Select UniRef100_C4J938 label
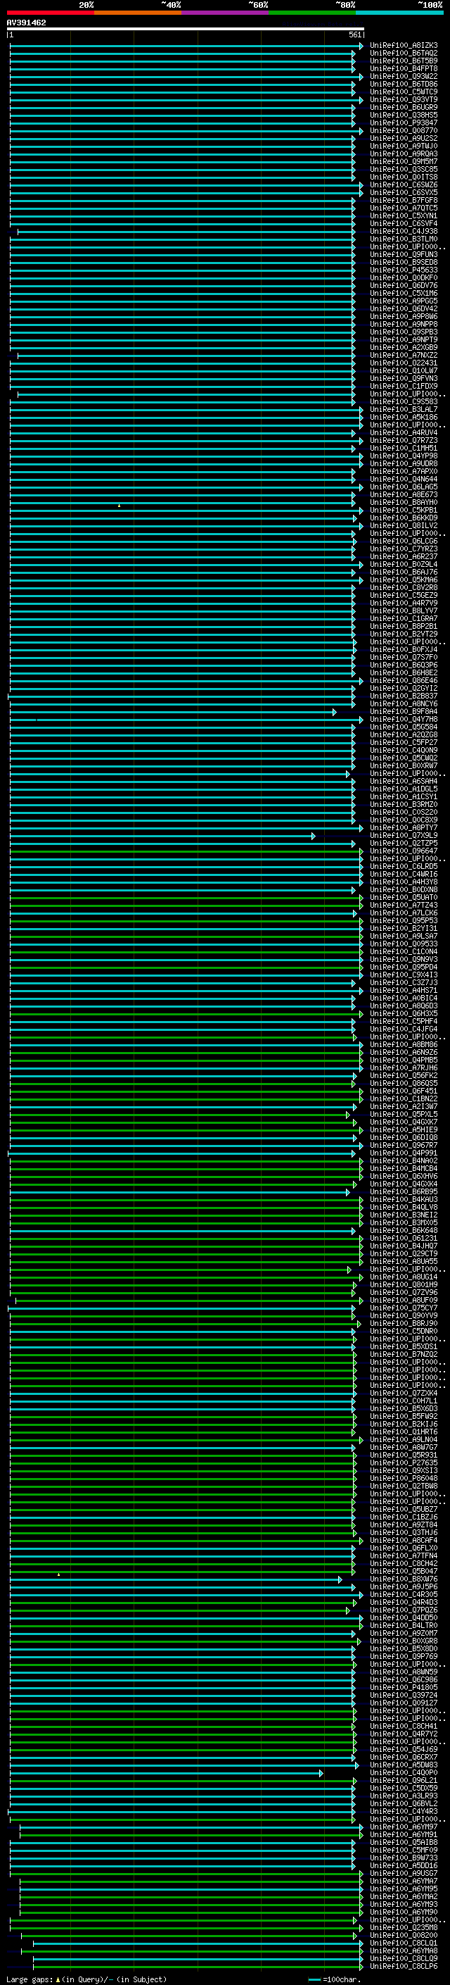This screenshot has height=1985, width=450. tap(404, 231)
